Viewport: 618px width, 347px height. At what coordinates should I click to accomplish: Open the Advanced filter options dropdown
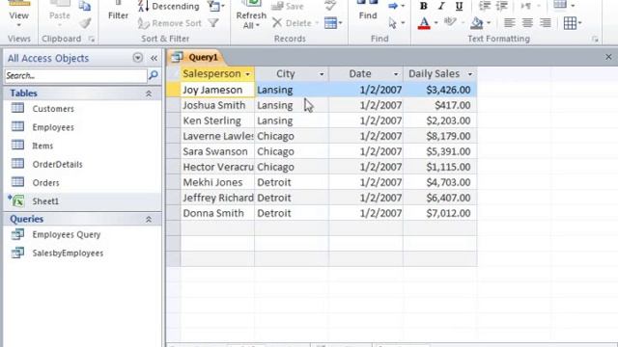coord(215,6)
